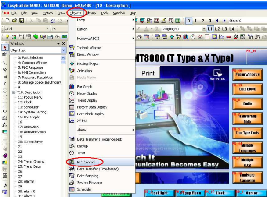Select the arrow pointer tool
267x198 pixels.
(x=5, y=47)
